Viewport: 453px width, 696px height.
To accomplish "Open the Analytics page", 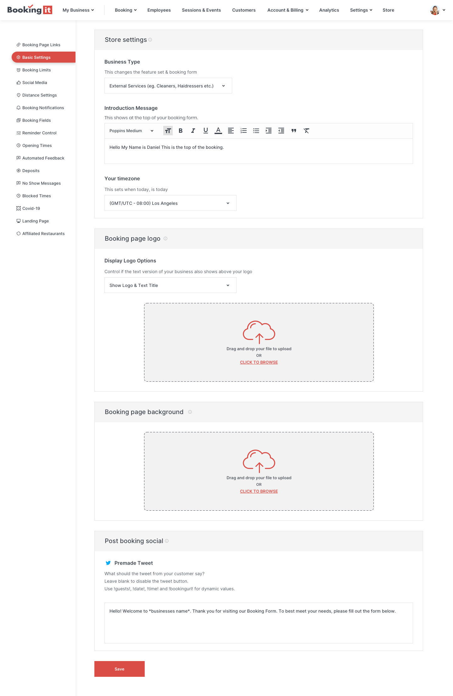I will click(329, 10).
